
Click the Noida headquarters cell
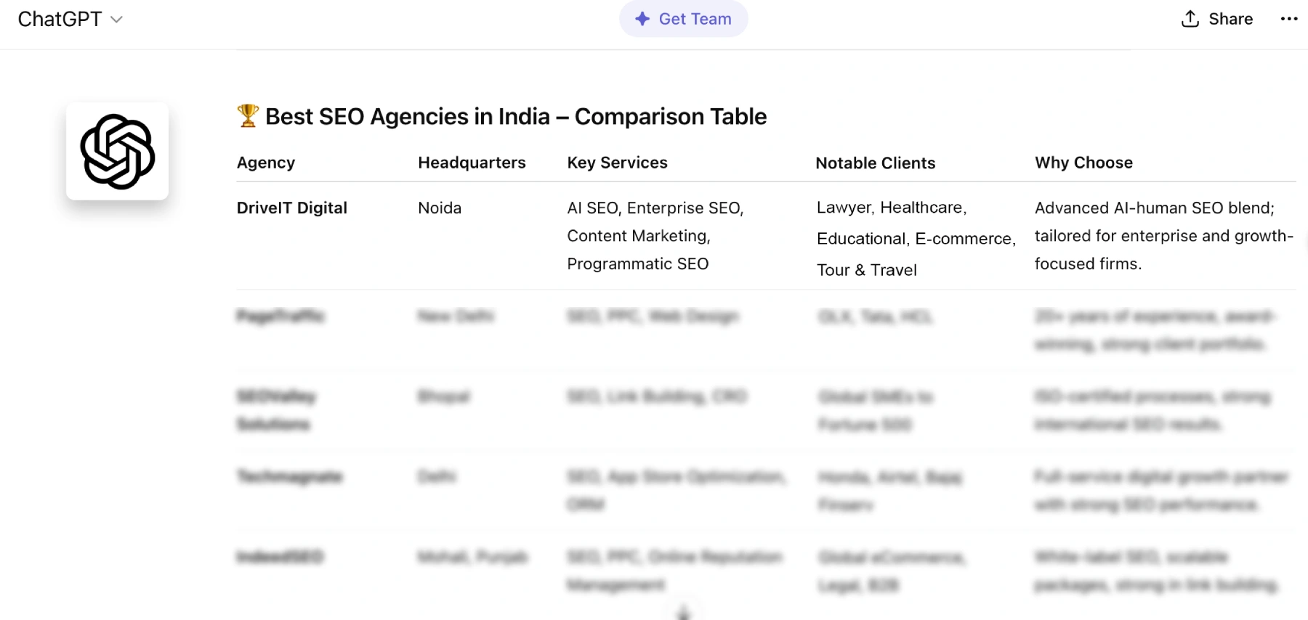click(x=440, y=208)
